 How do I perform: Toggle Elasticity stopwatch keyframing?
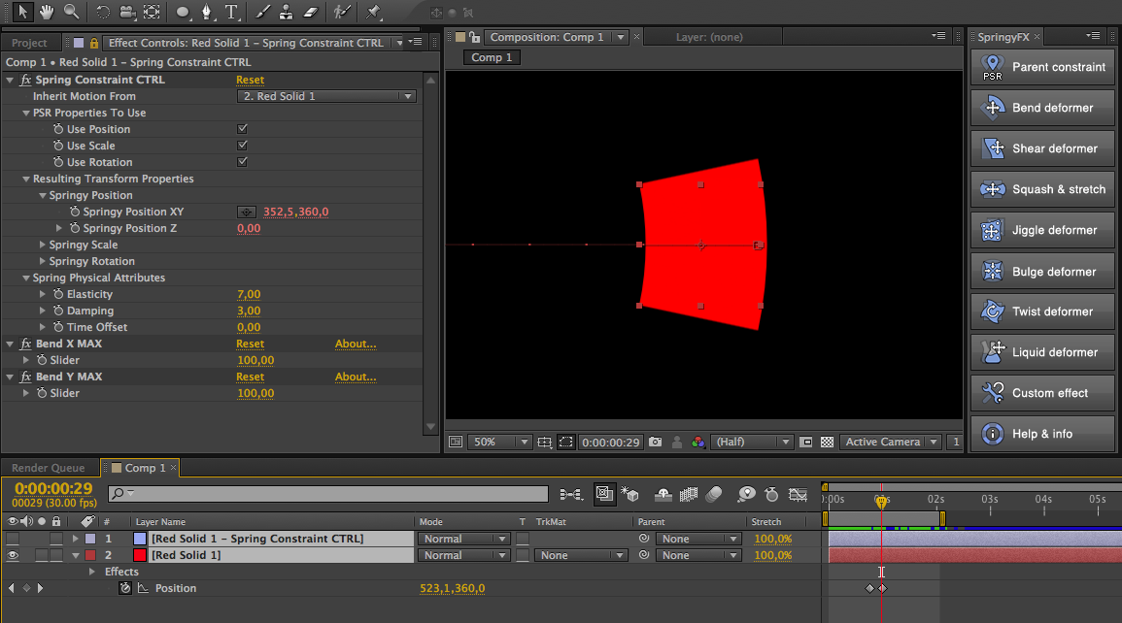(x=58, y=294)
